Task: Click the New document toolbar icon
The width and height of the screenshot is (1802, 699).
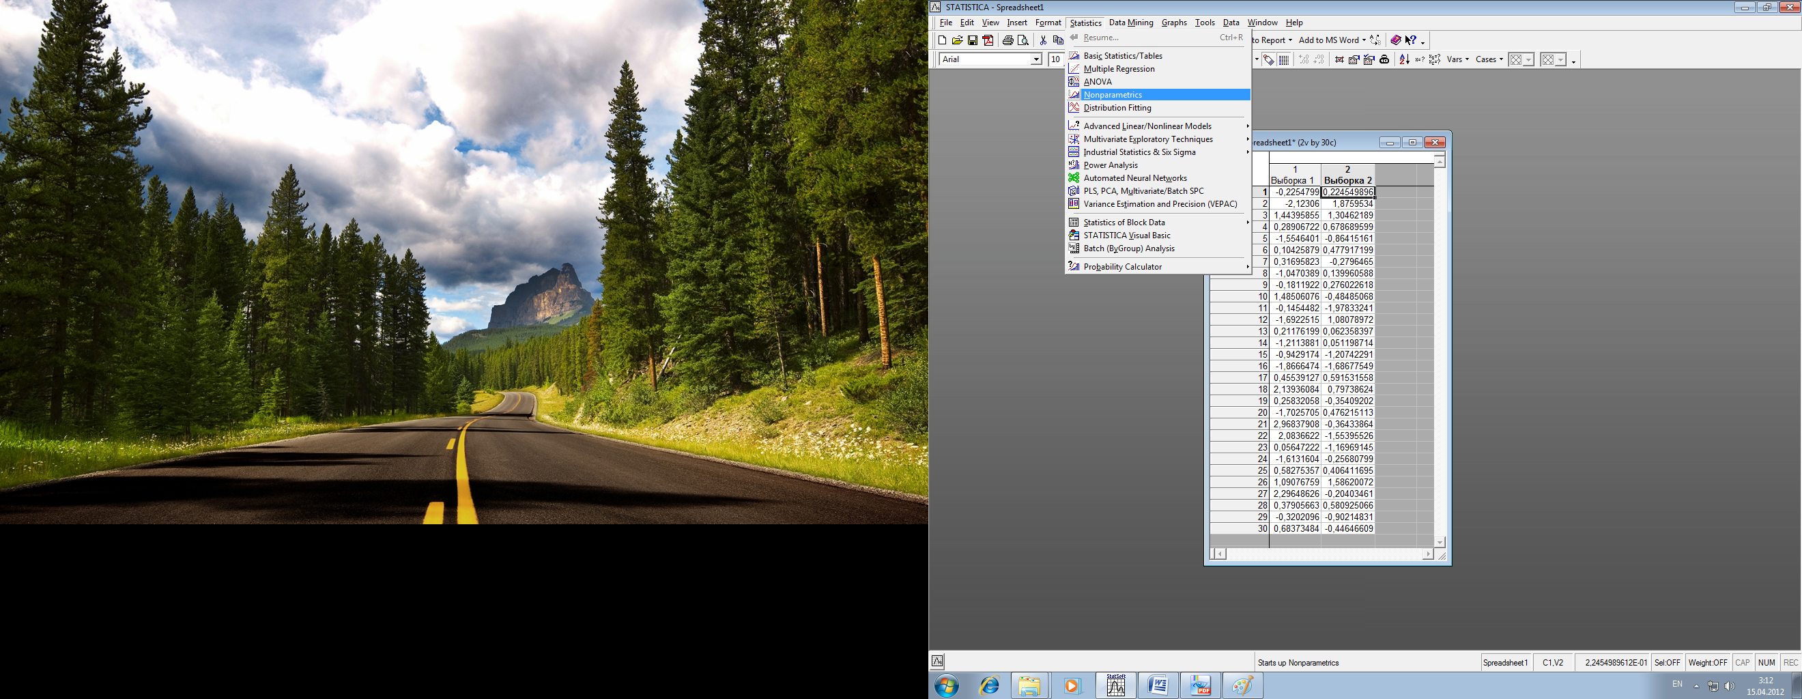Action: 942,40
